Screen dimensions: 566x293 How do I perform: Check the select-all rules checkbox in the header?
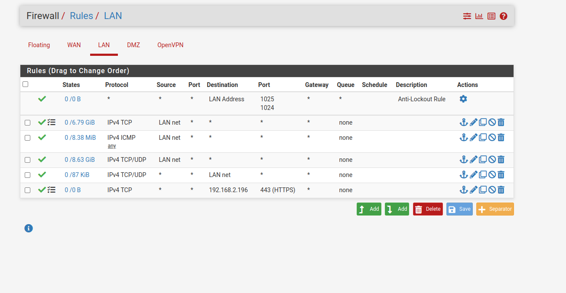26,84
